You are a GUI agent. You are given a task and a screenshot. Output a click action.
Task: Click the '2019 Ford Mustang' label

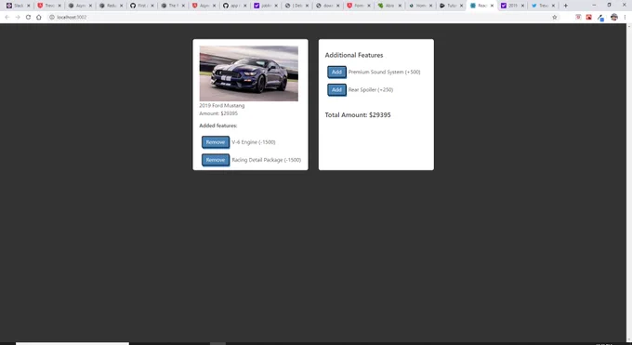[222, 105]
